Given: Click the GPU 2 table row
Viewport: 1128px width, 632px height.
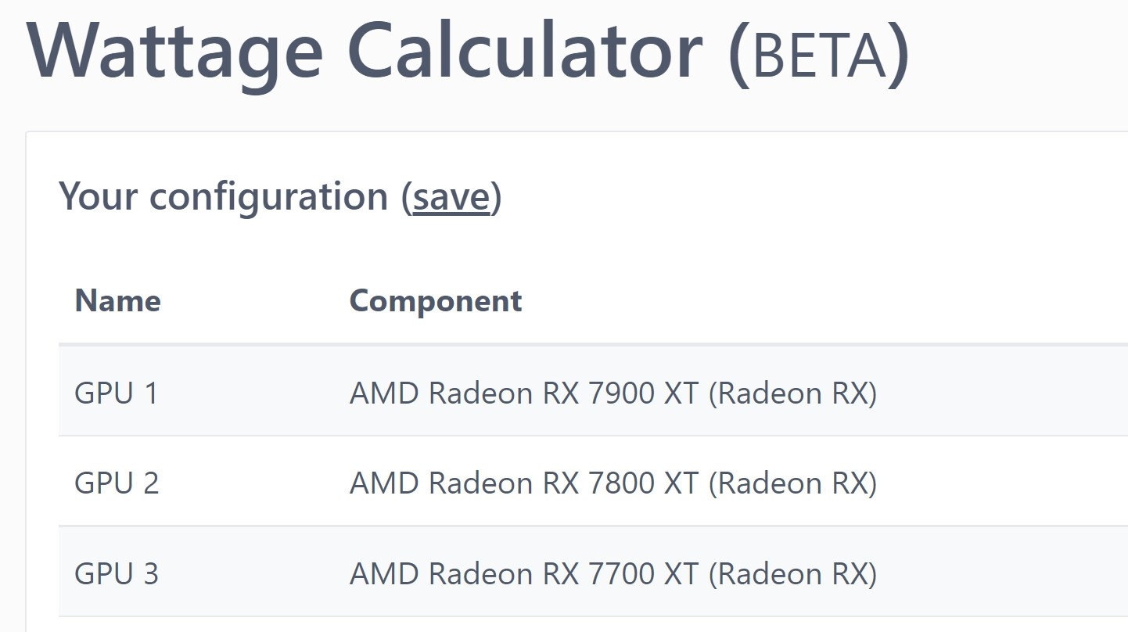Looking at the screenshot, I should [x=548, y=483].
